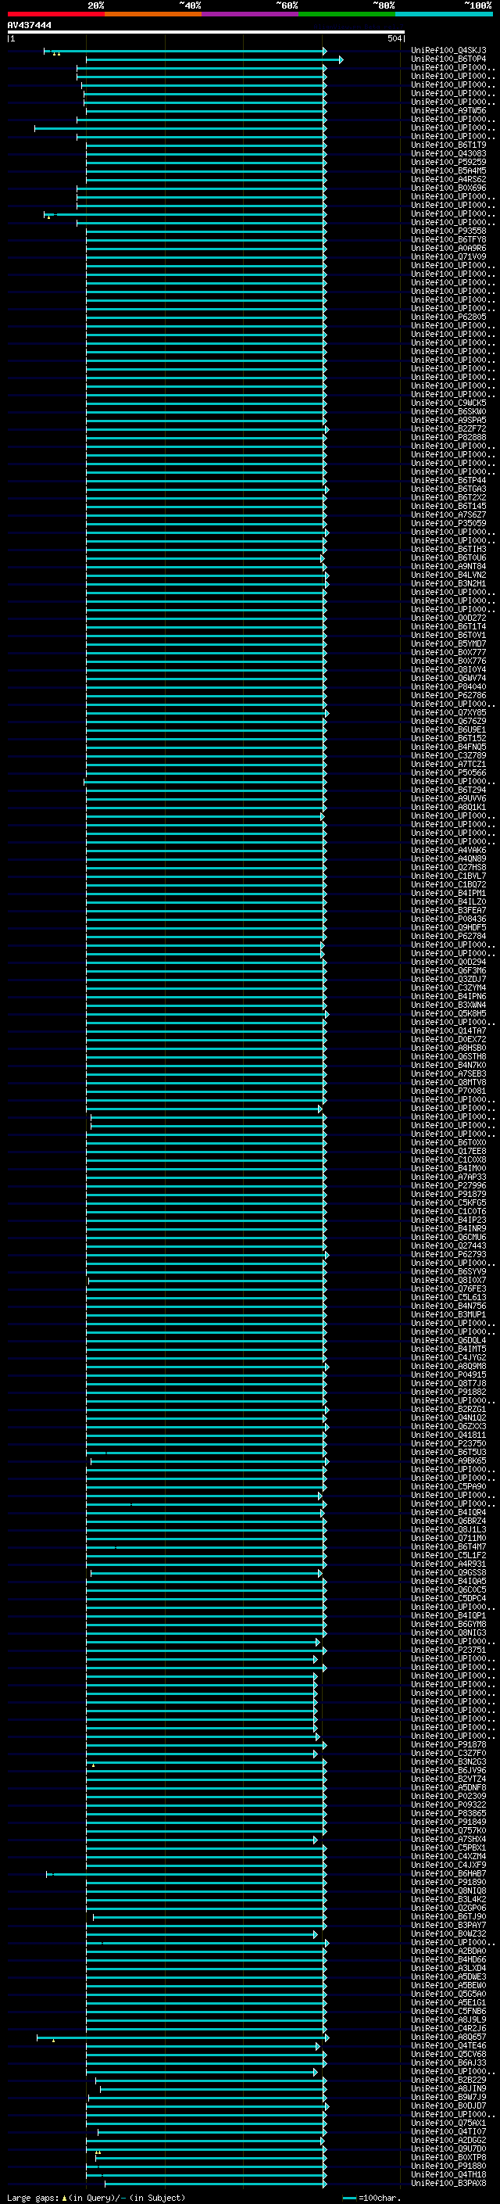Click the UniRef100_Q9U7D0 label
The image size is (500, 2204).
pos(448,2149)
